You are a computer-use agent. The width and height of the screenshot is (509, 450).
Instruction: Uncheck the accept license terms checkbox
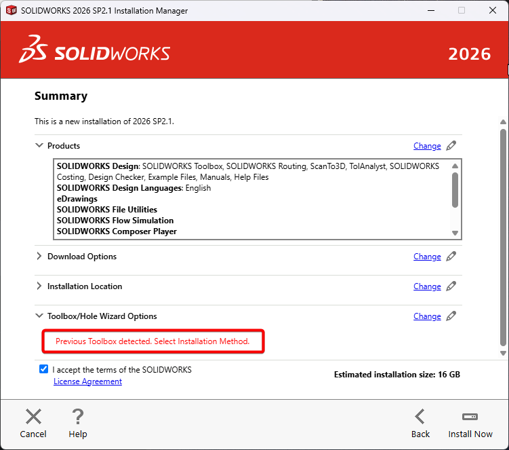click(x=43, y=369)
